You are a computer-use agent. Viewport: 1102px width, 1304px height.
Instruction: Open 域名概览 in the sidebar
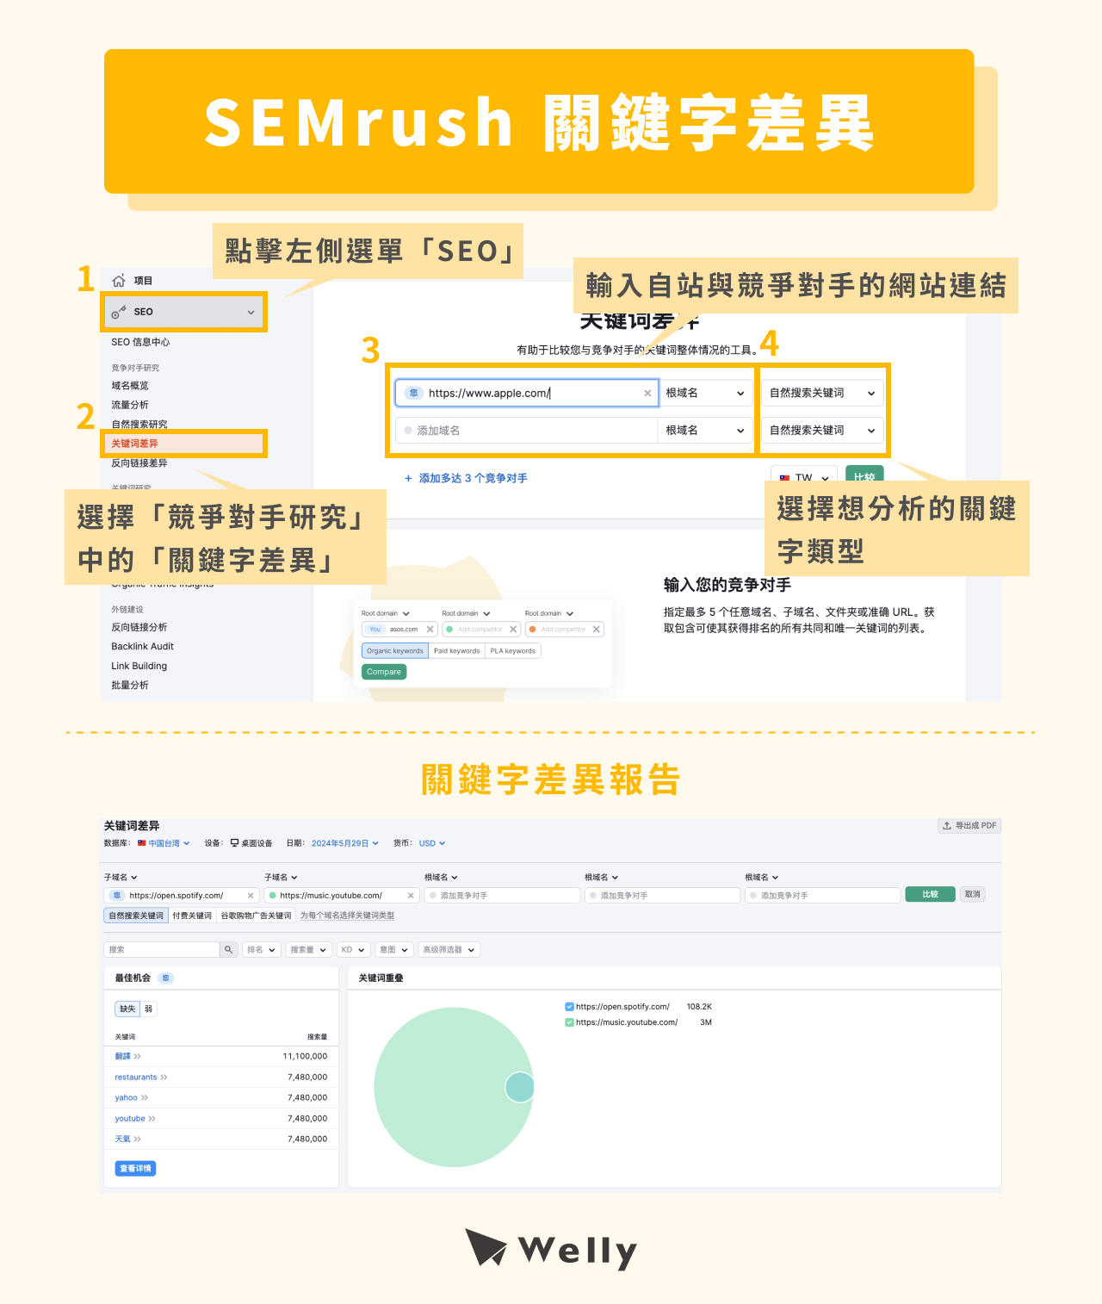[x=130, y=386]
